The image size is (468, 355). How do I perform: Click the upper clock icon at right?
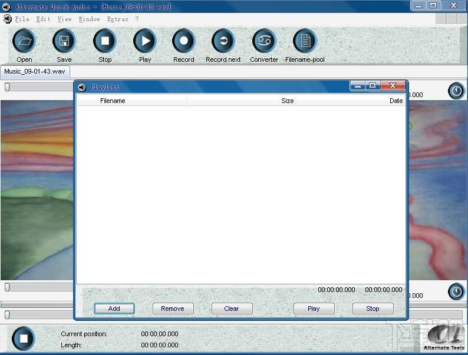pos(456,91)
